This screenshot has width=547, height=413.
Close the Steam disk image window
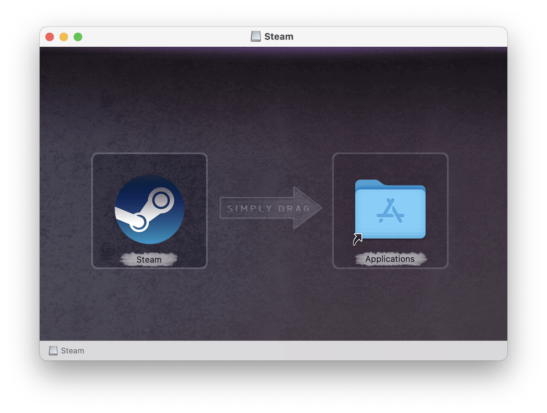[x=50, y=37]
